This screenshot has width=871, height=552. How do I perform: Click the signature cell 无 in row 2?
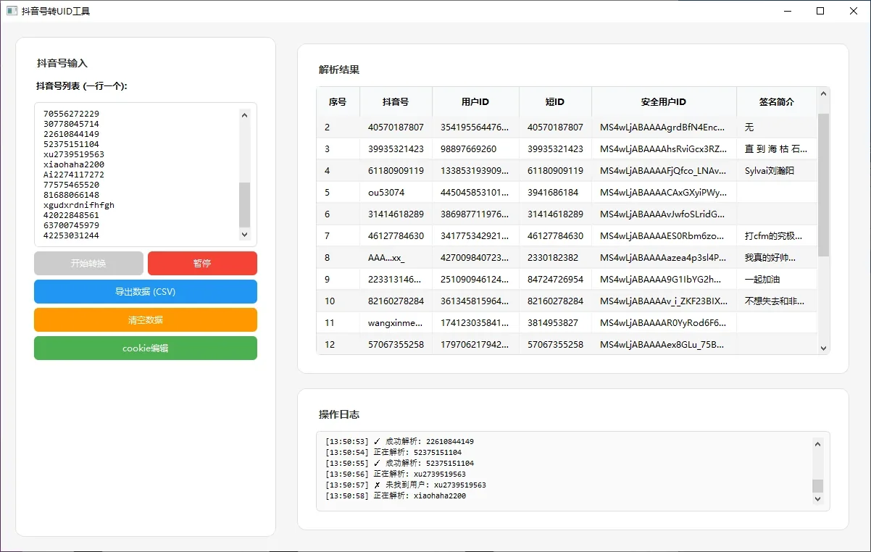[x=777, y=127]
